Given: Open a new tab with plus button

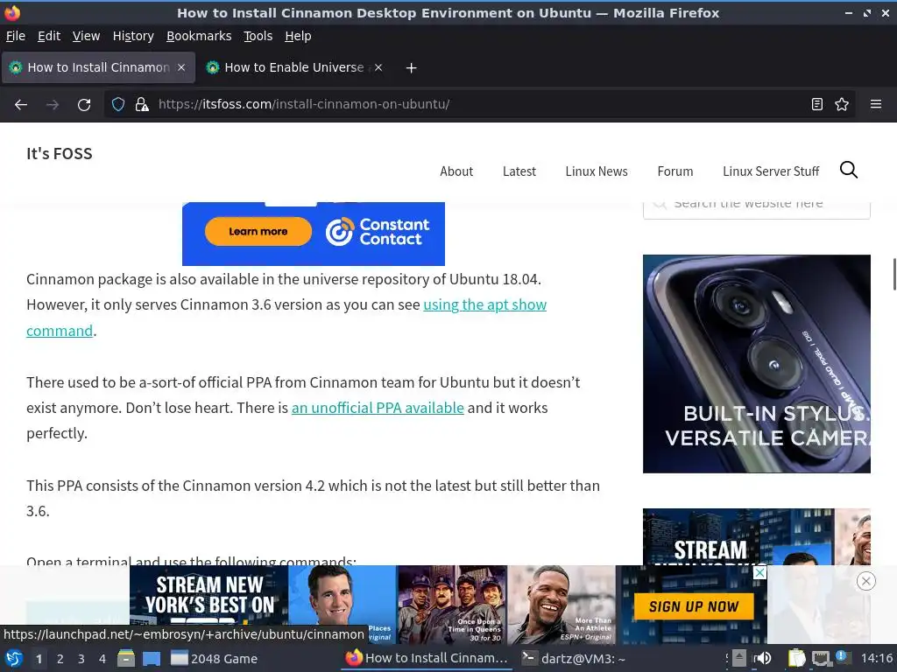Looking at the screenshot, I should click(x=411, y=68).
